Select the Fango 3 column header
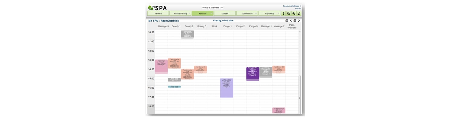Image resolution: width=453 pixels, height=120 pixels. (x=254, y=26)
